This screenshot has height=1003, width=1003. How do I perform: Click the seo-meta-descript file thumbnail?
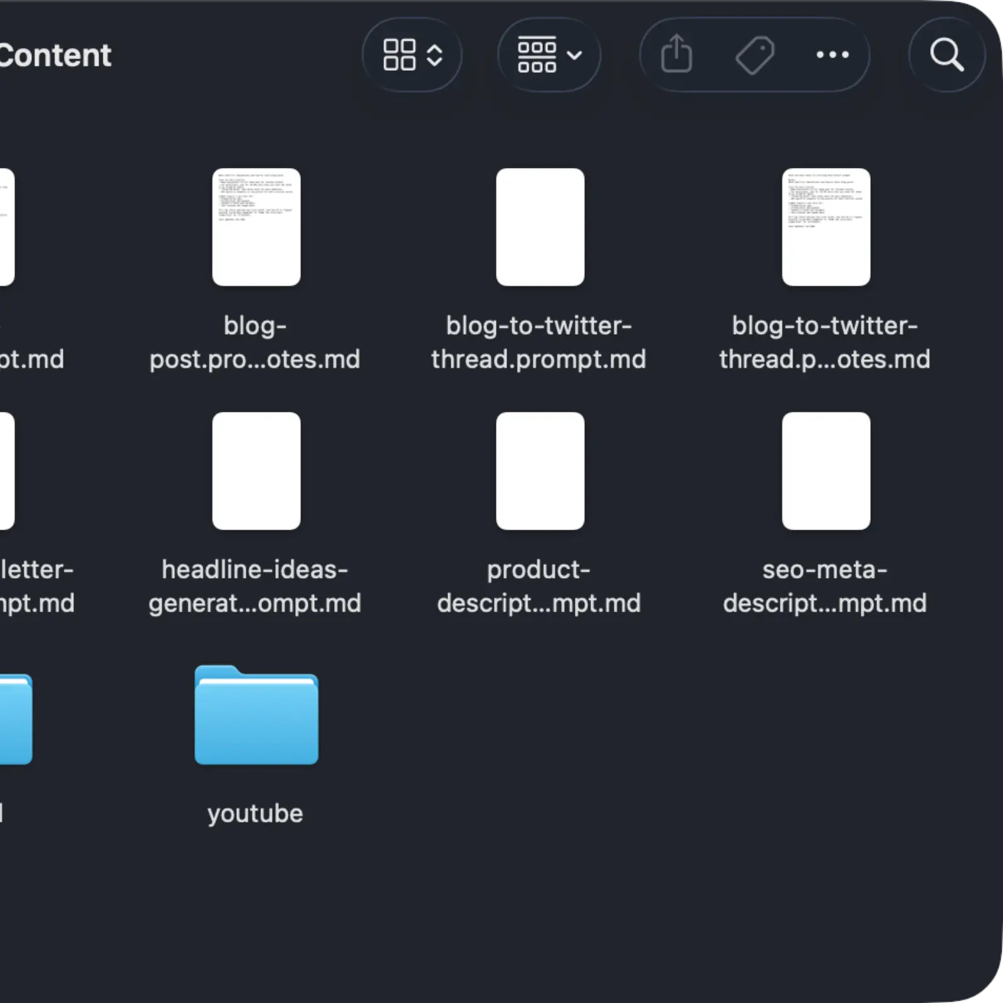point(826,470)
